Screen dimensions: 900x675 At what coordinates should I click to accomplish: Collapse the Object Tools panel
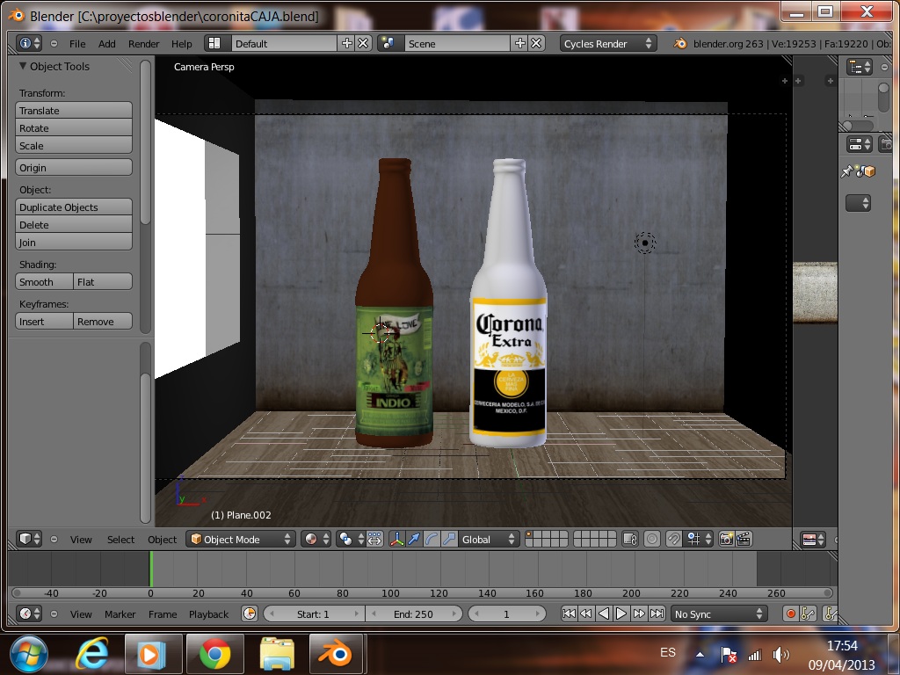[23, 66]
